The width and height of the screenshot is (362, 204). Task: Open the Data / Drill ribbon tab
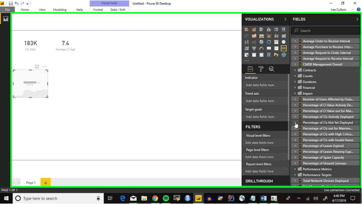click(x=118, y=10)
